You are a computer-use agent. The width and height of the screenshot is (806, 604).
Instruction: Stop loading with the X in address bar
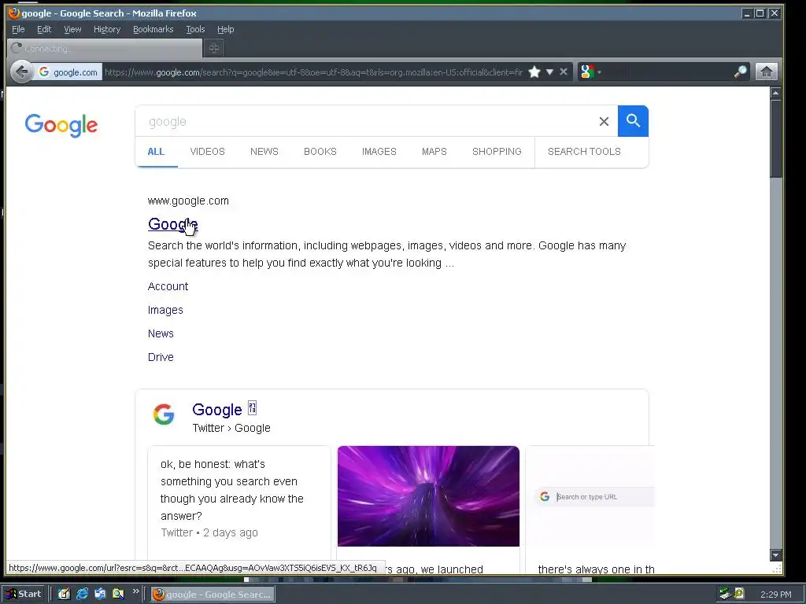[x=564, y=72]
